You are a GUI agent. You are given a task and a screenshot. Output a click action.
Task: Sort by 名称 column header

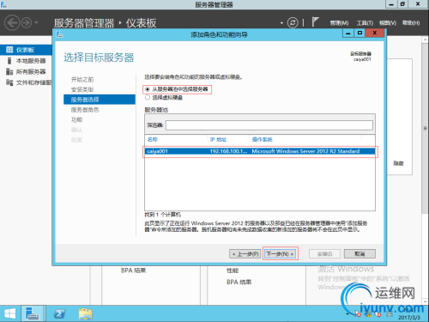click(x=153, y=139)
